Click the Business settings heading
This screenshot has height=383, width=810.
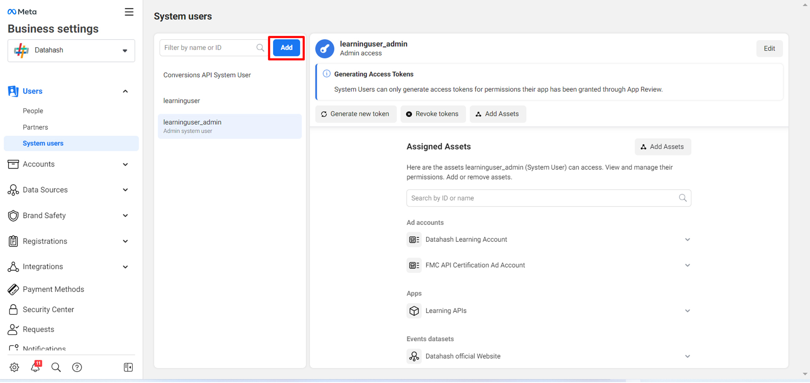coord(53,29)
